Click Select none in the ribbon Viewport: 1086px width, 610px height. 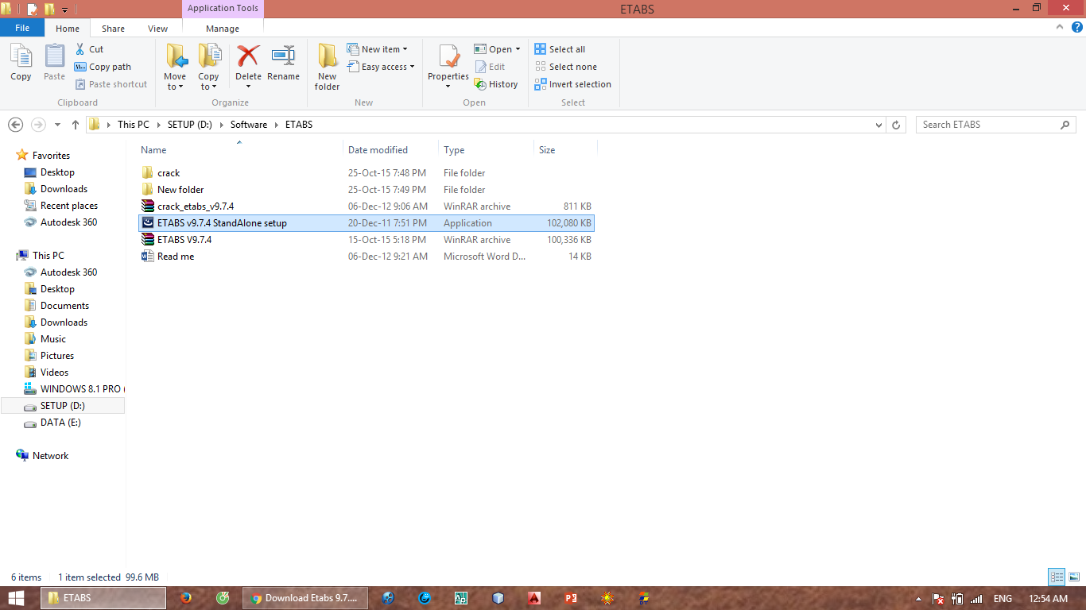click(565, 67)
